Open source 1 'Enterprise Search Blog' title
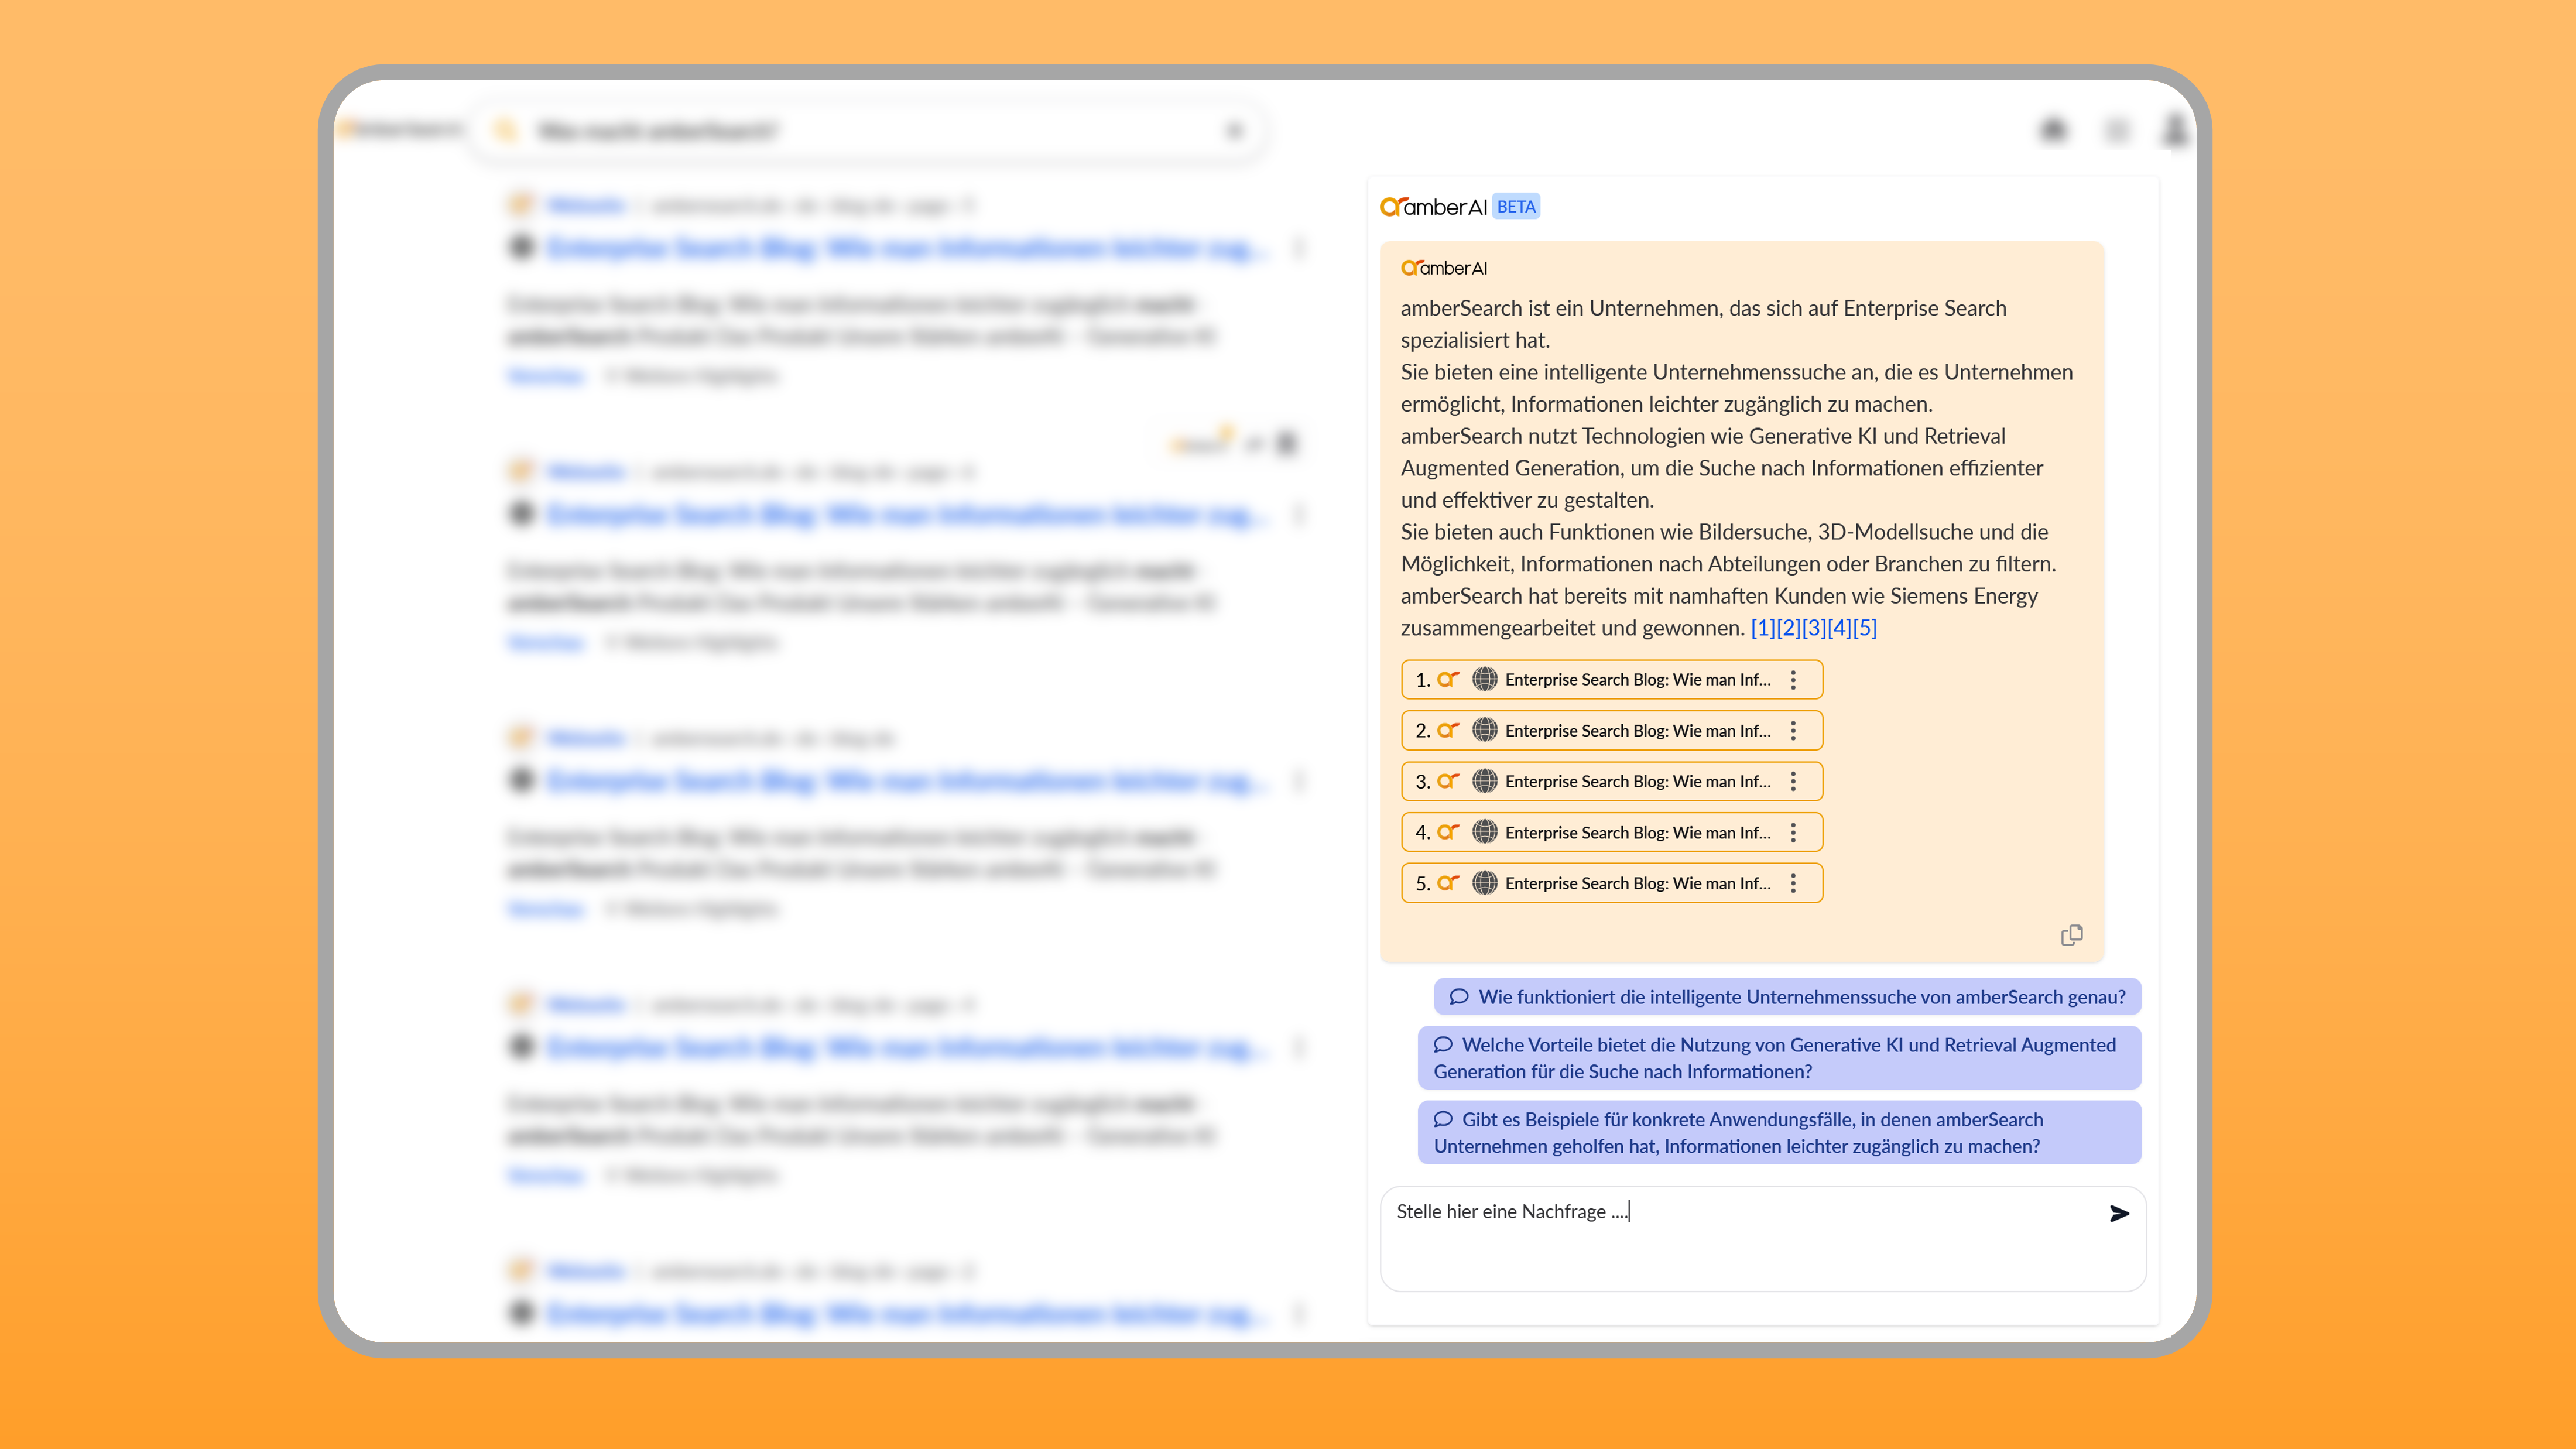This screenshot has height=1449, width=2576. point(1638,680)
